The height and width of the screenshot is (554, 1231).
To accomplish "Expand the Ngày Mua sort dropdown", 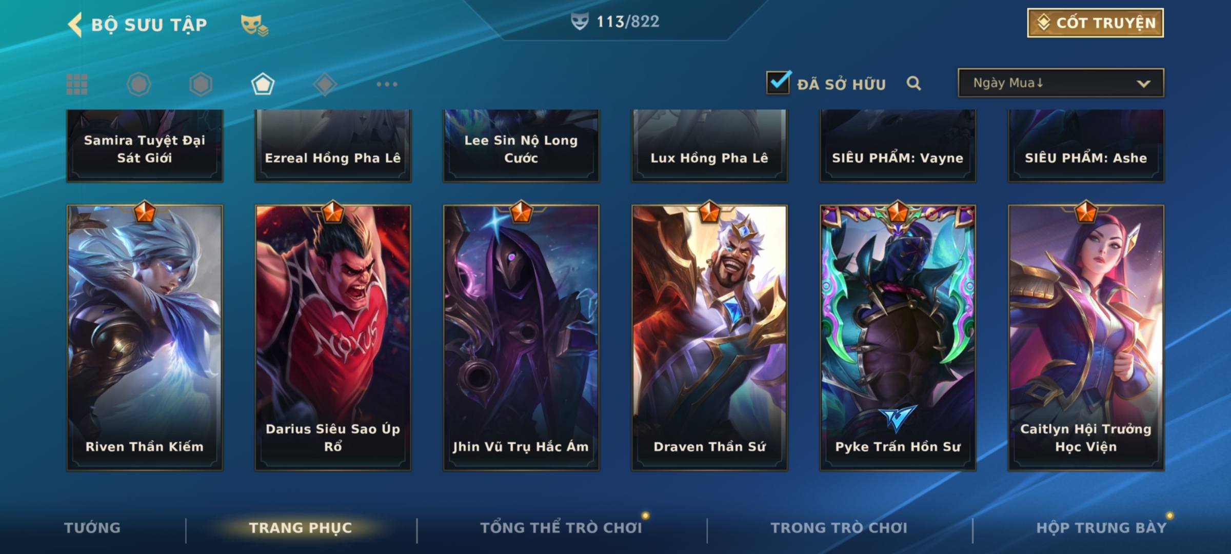I will (1061, 83).
